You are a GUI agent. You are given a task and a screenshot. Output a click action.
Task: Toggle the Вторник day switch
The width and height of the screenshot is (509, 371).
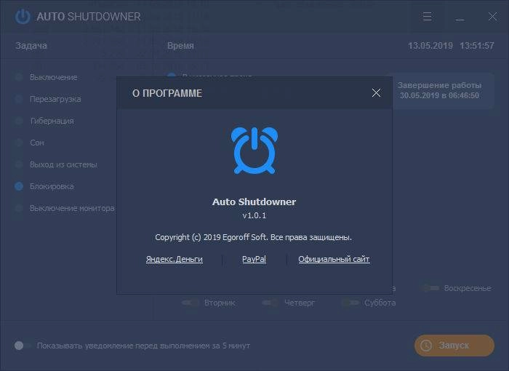click(191, 303)
